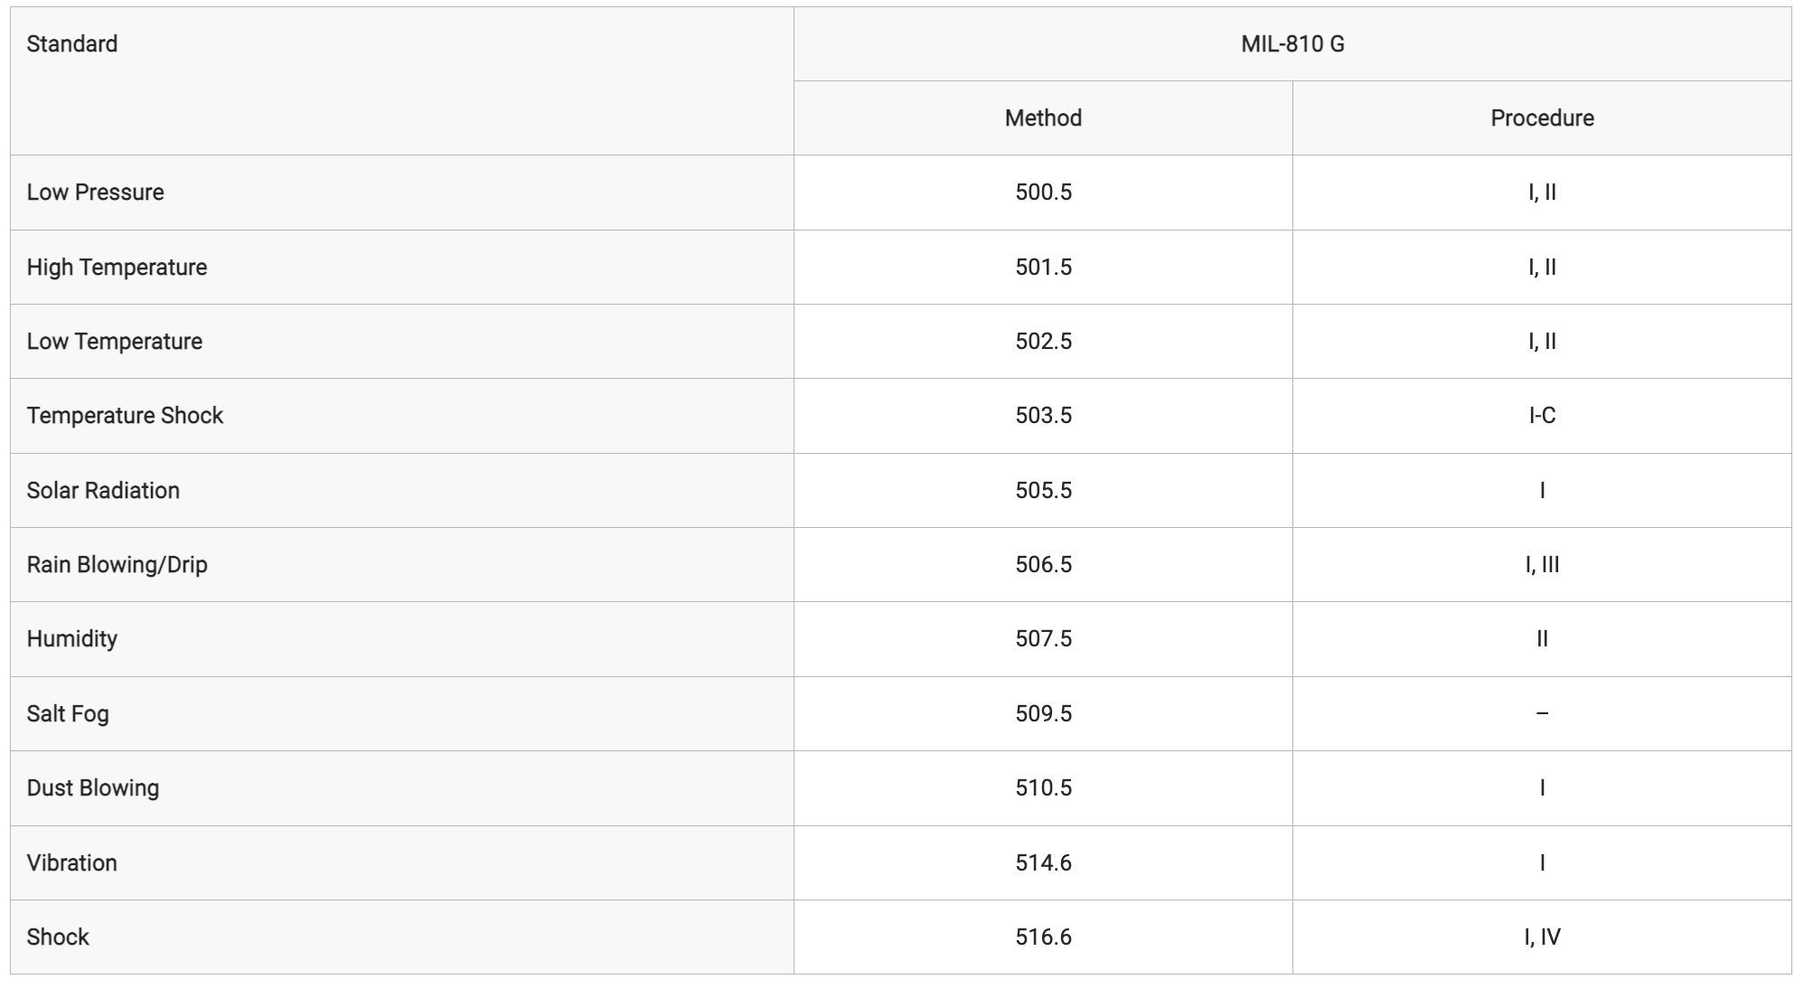Select procedure value I-C
1804x989 pixels.
[1542, 415]
